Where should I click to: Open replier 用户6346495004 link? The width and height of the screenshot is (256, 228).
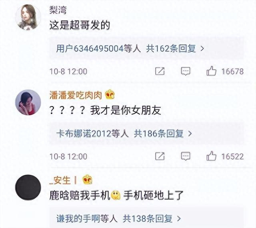pos(90,48)
